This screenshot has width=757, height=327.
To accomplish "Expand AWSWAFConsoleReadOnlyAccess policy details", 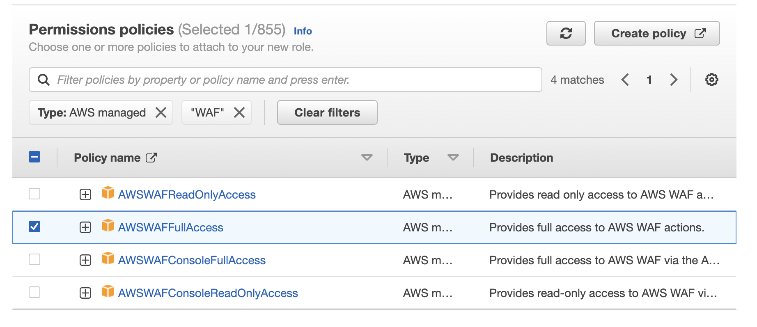I will [x=85, y=293].
